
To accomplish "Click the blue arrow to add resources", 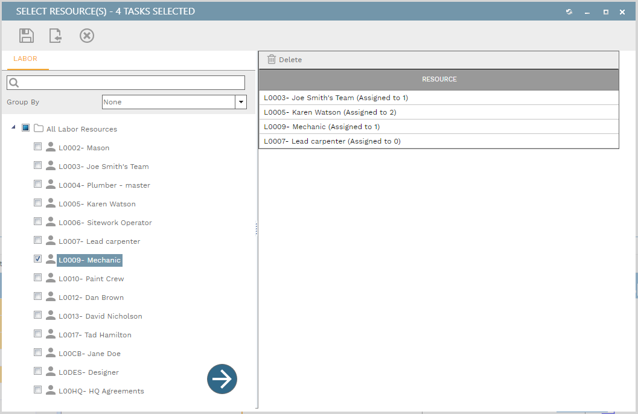I will (222, 379).
